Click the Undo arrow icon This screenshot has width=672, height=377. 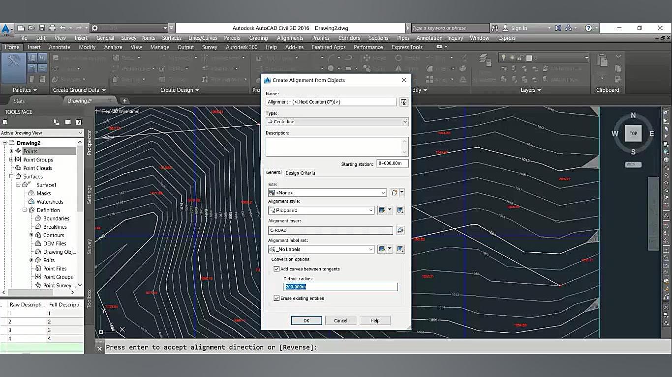click(63, 28)
